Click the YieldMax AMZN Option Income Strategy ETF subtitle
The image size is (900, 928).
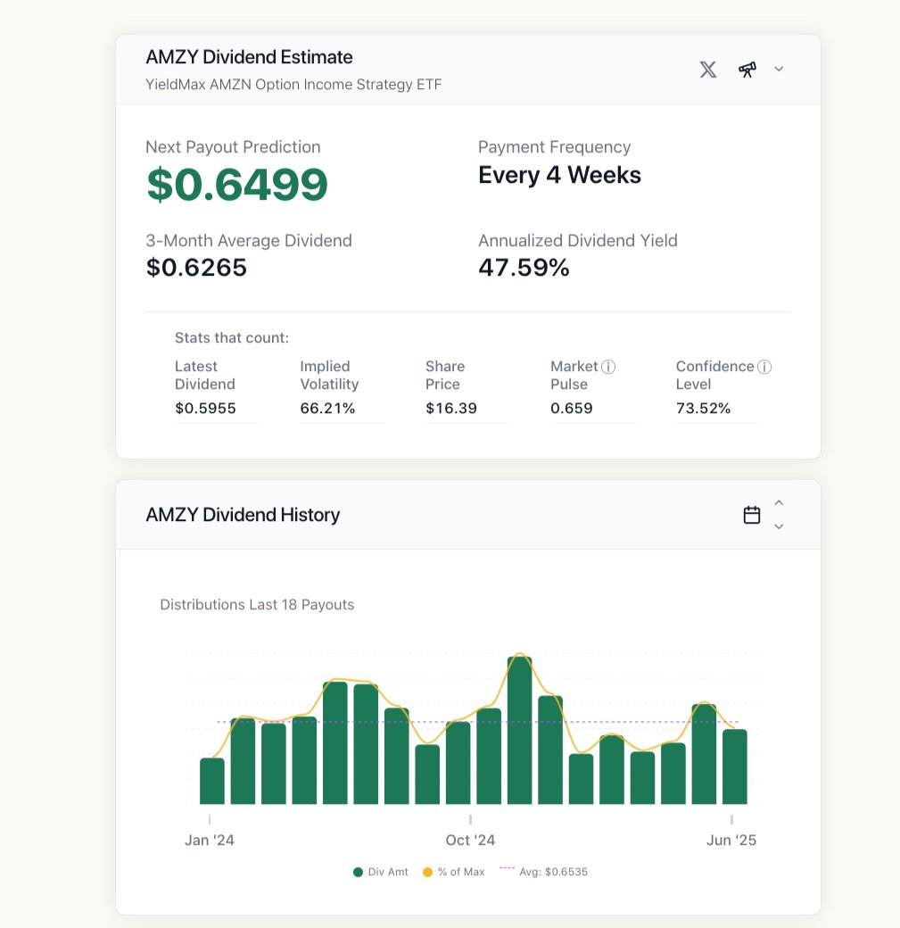click(293, 85)
